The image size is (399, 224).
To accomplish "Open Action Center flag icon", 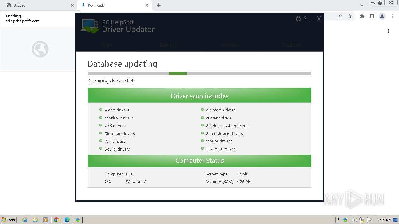I will pyautogui.click(x=369, y=220).
